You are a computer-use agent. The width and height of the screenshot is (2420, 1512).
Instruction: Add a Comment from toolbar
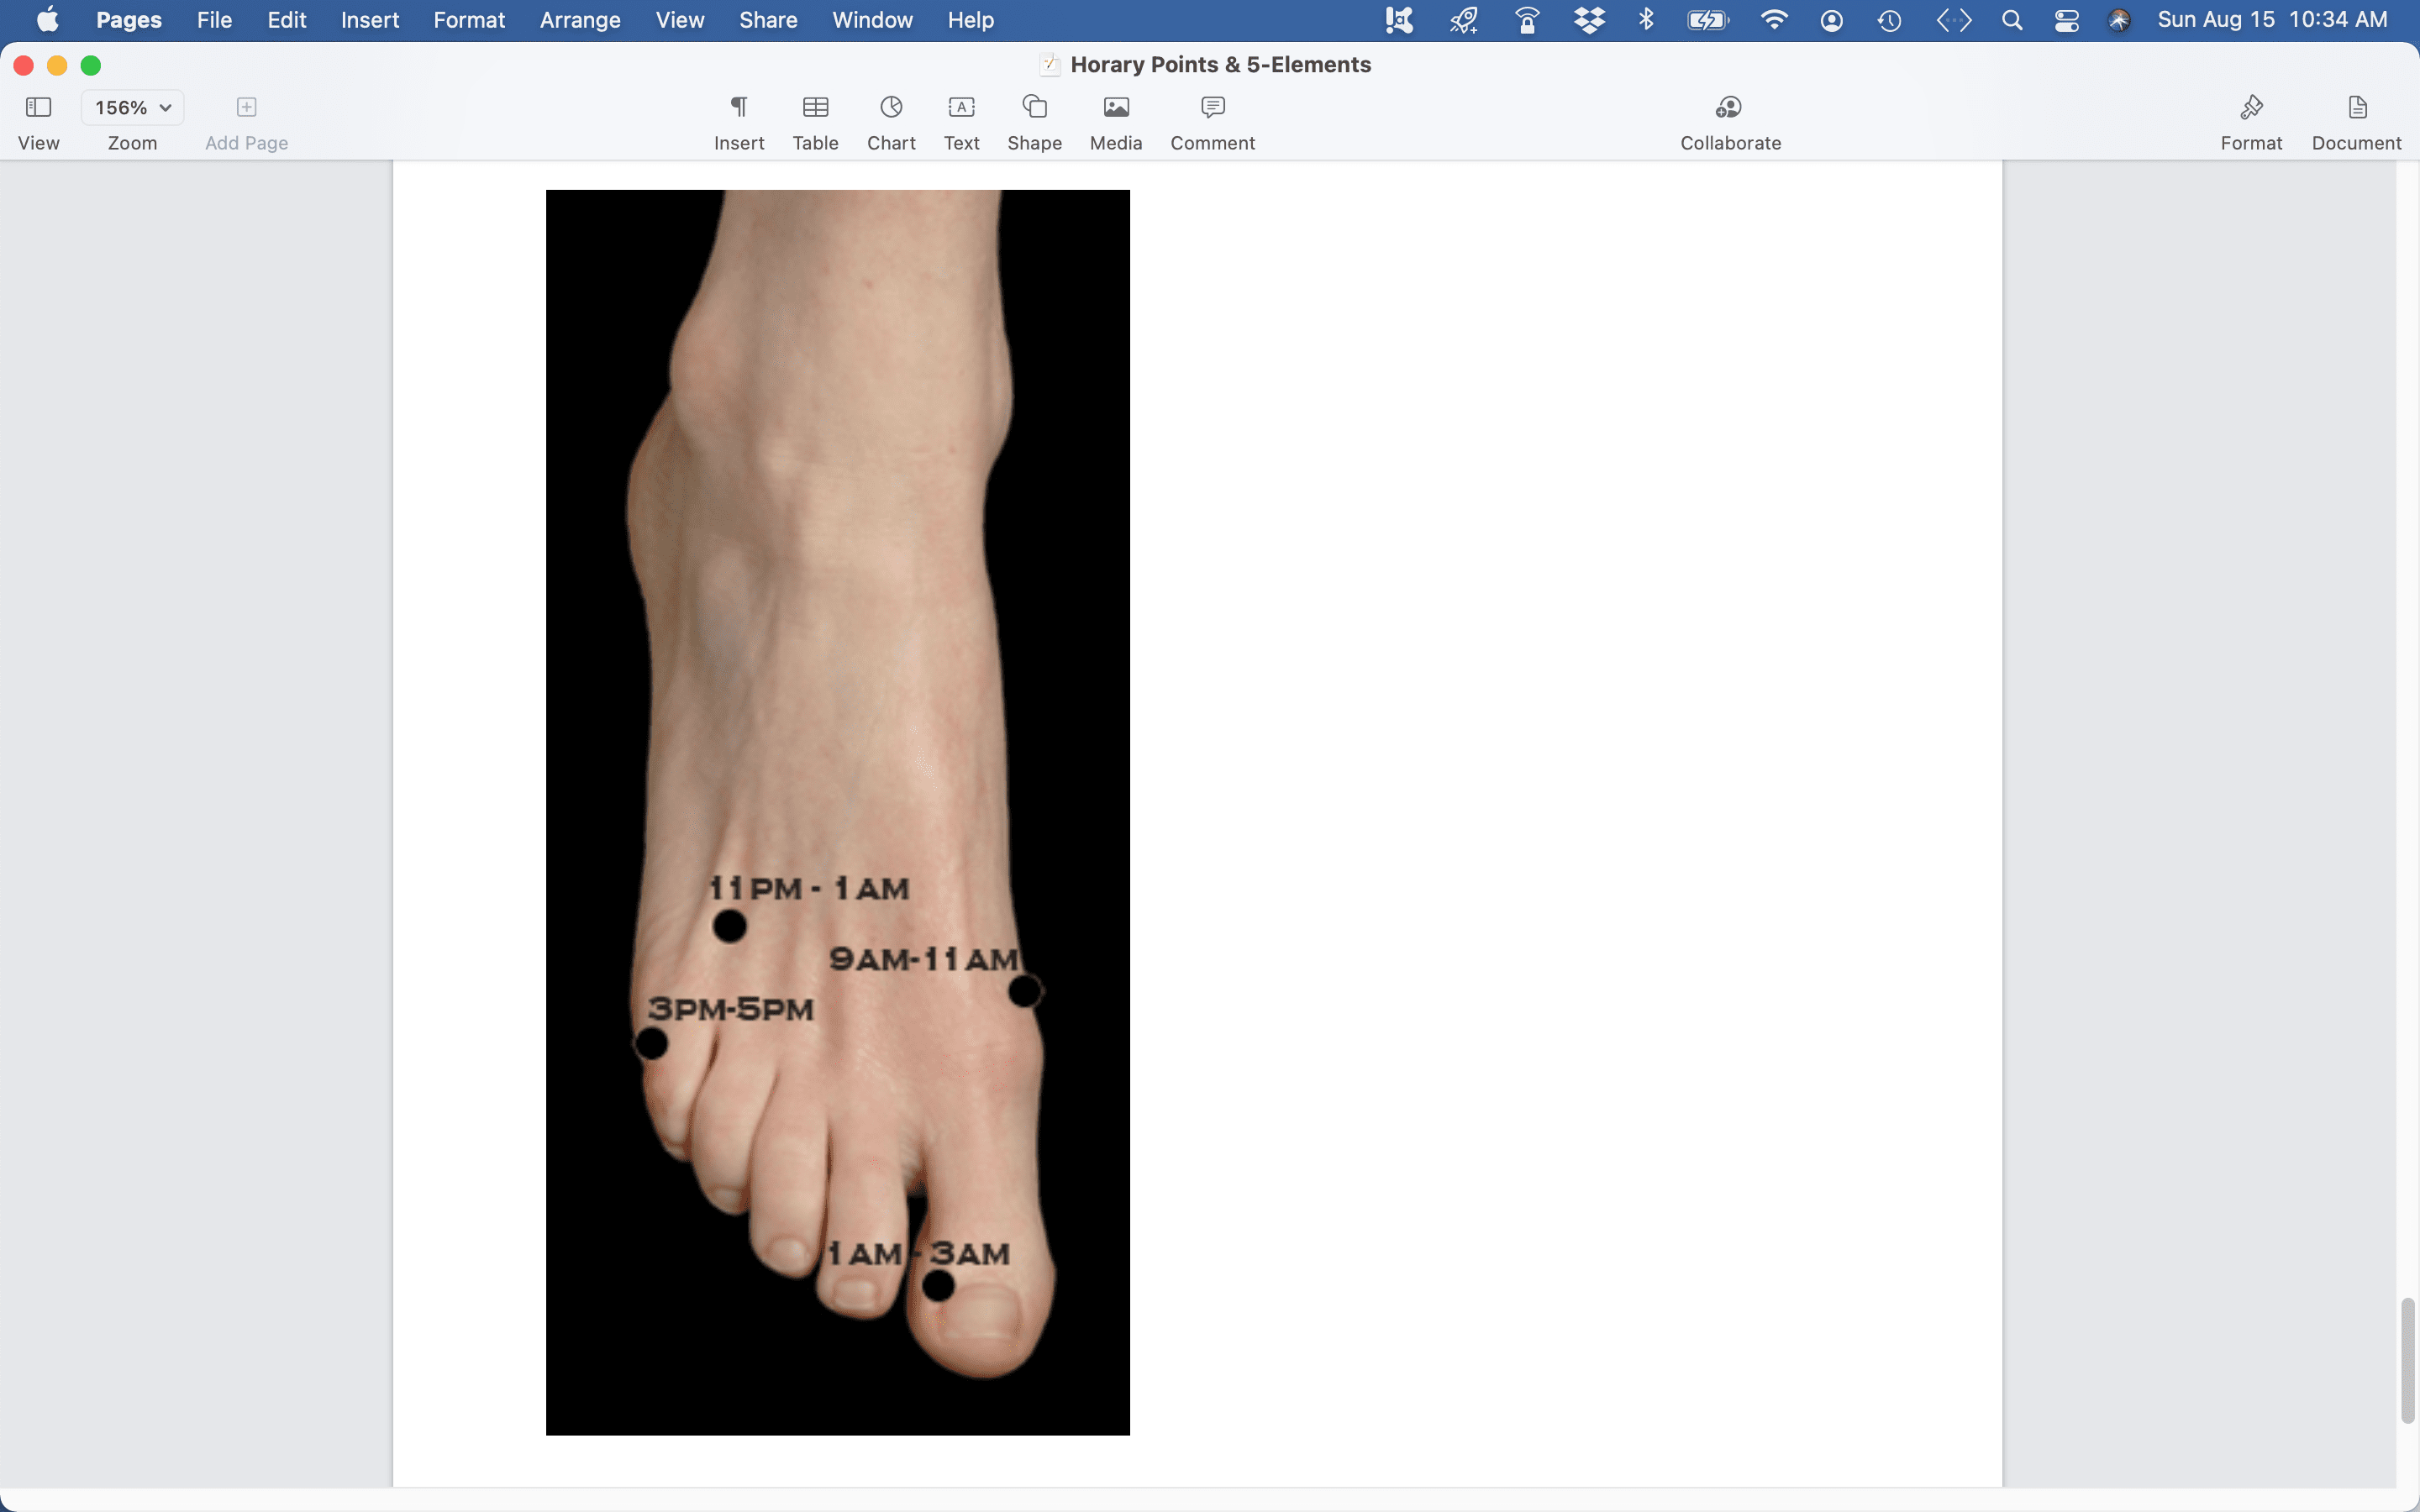(1212, 108)
